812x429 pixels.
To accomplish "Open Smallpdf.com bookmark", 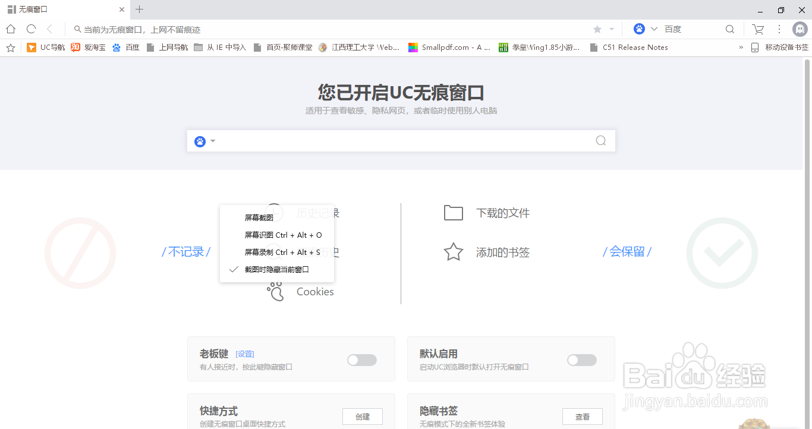I will pyautogui.click(x=449, y=48).
